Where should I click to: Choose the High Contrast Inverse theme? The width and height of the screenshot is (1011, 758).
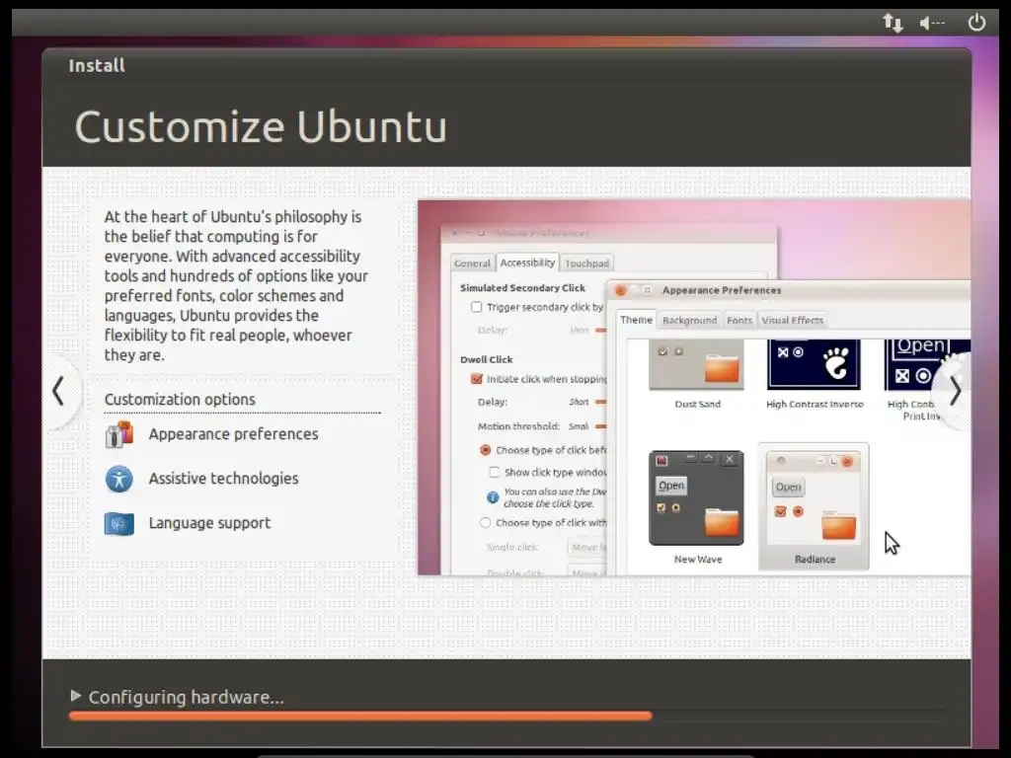[814, 365]
